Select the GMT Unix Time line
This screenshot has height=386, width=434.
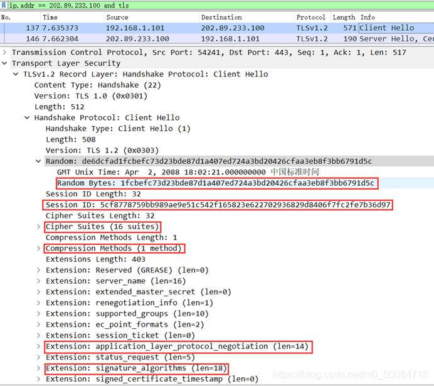[x=188, y=172]
